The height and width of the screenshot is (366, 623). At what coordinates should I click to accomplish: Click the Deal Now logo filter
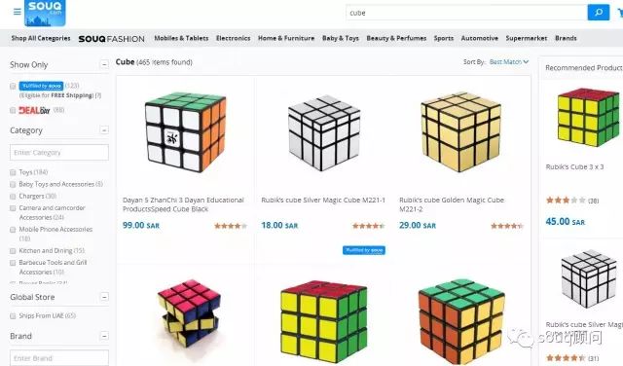click(x=34, y=110)
